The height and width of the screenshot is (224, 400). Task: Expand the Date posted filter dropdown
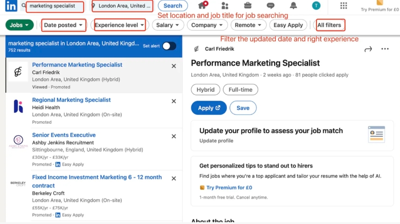[x=64, y=25]
